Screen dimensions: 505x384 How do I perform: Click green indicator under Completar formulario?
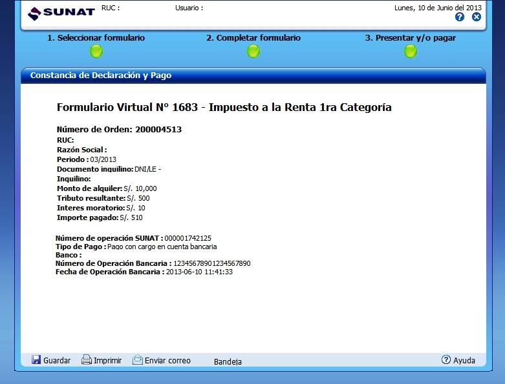(x=253, y=52)
